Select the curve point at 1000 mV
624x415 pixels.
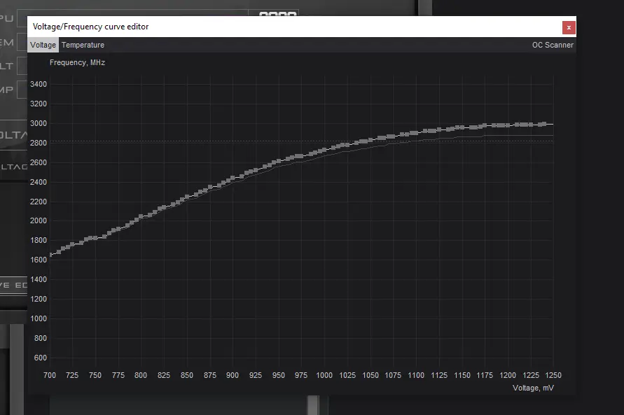click(x=324, y=150)
